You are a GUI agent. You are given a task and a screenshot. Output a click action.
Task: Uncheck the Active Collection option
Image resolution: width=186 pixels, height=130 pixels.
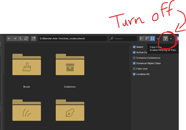point(134,52)
